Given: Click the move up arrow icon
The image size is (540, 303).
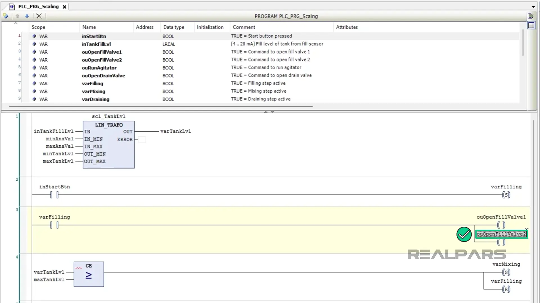Looking at the screenshot, I should (x=17, y=16).
